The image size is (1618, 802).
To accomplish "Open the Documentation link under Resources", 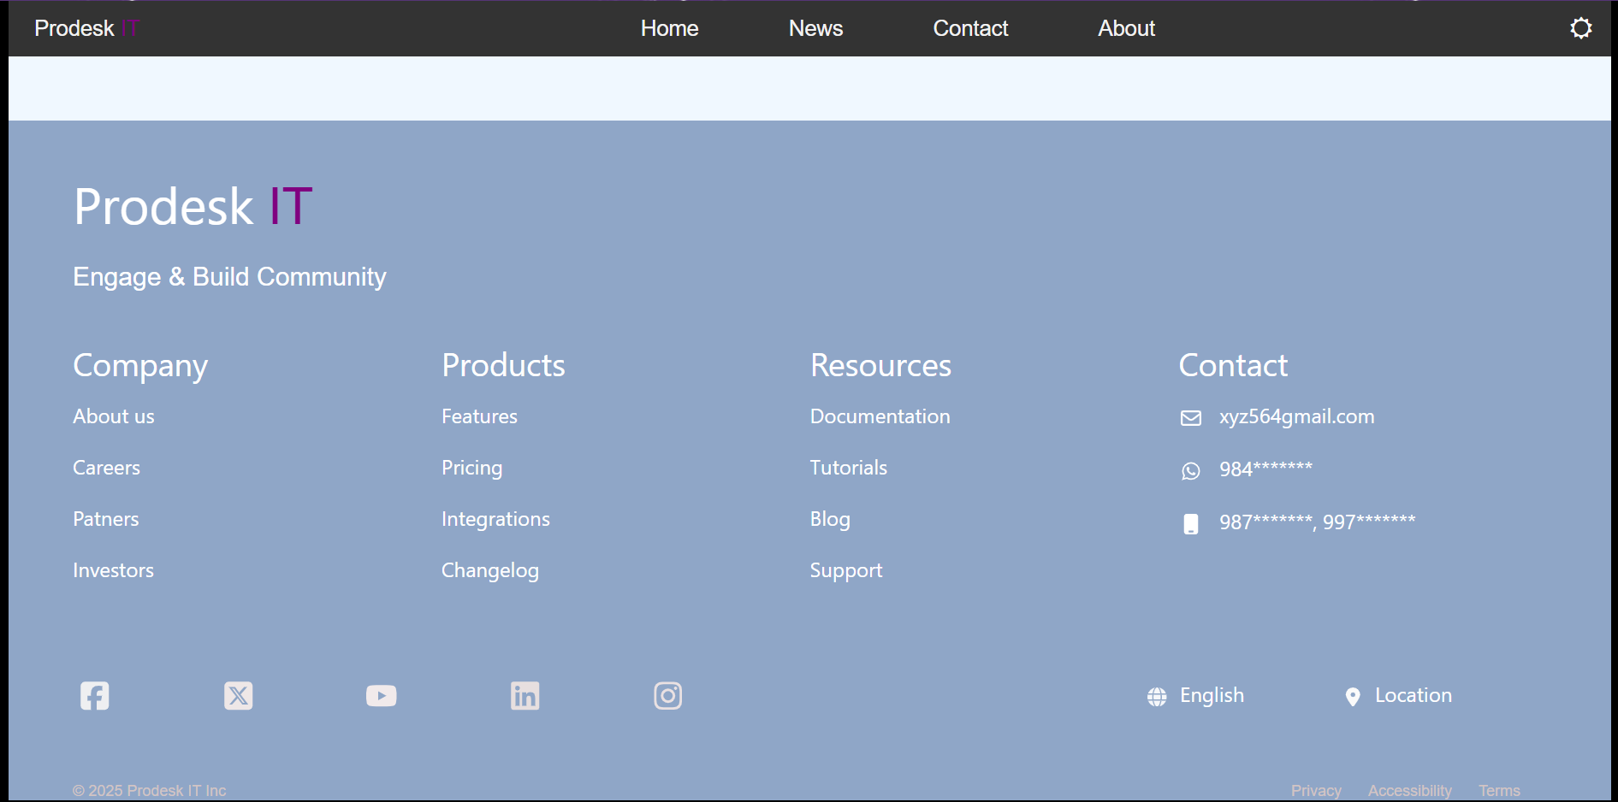I will [880, 416].
